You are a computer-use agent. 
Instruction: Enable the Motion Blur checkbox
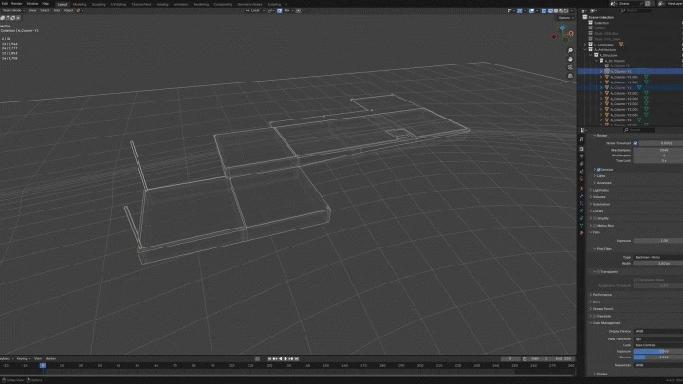(595, 226)
